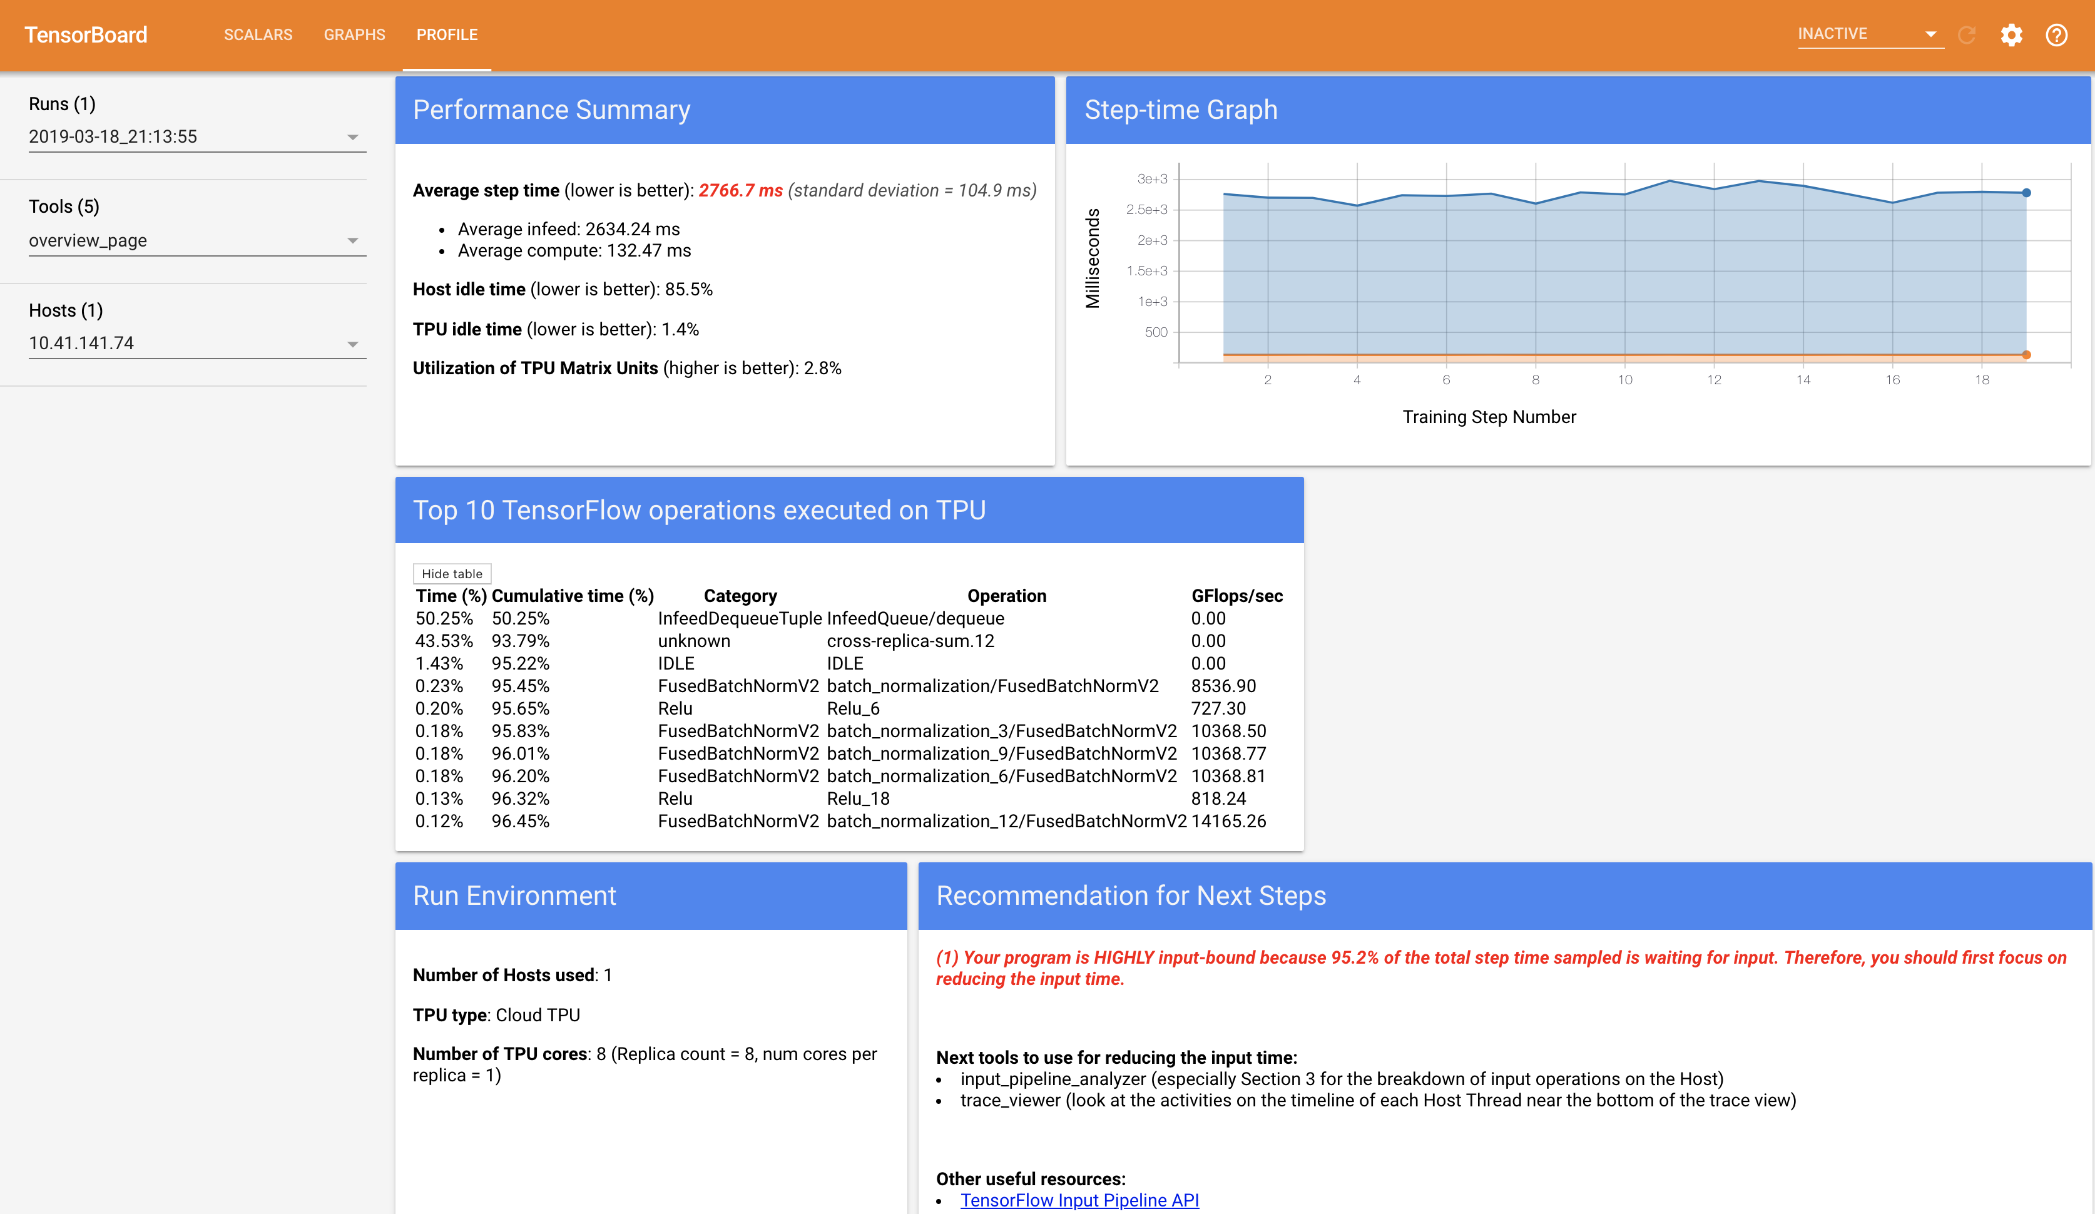Image resolution: width=2095 pixels, height=1214 pixels.
Task: Click the Recommendation for Next Steps header
Action: [x=1131, y=895]
